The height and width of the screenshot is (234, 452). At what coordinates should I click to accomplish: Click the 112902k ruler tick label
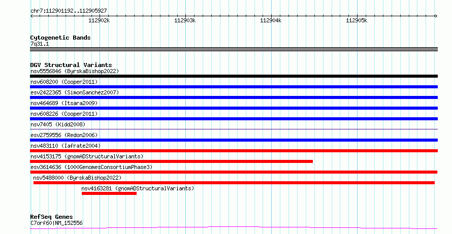pos(99,20)
